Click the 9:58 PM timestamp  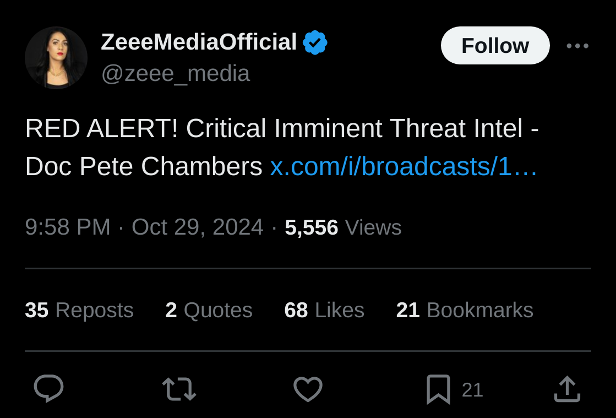pyautogui.click(x=68, y=227)
